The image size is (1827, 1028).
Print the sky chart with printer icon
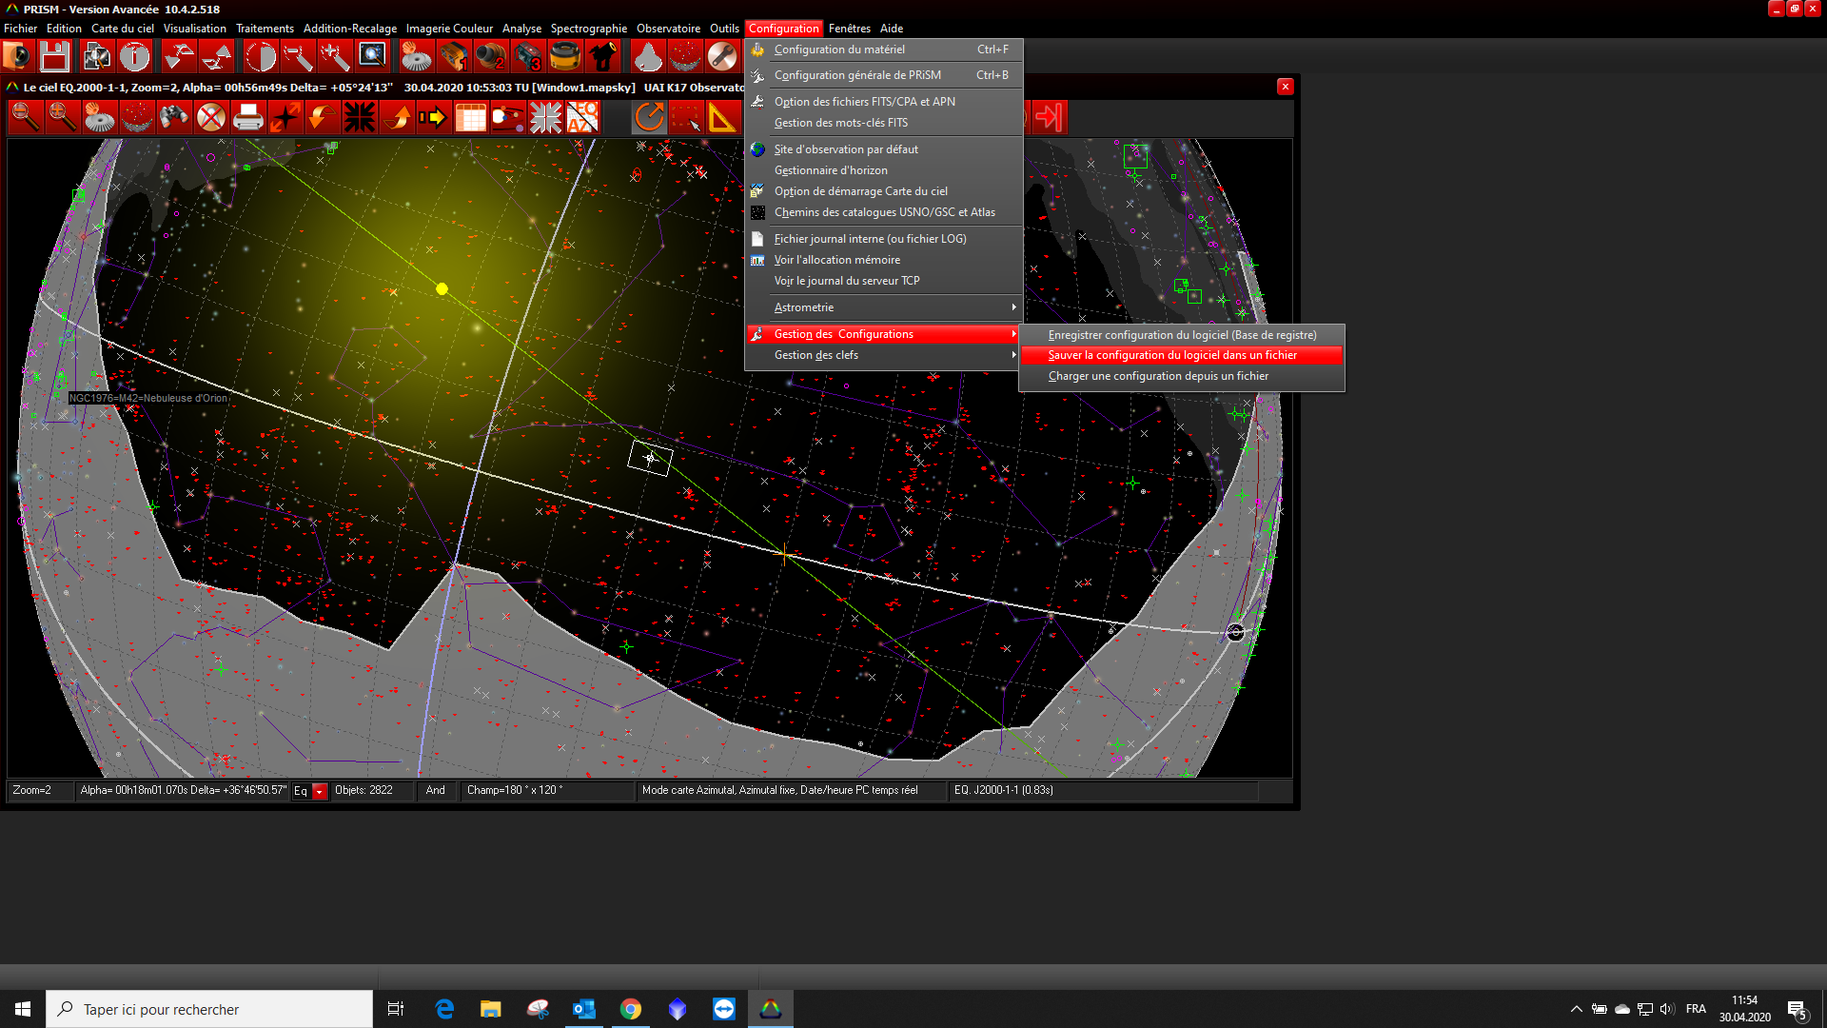coord(247,118)
